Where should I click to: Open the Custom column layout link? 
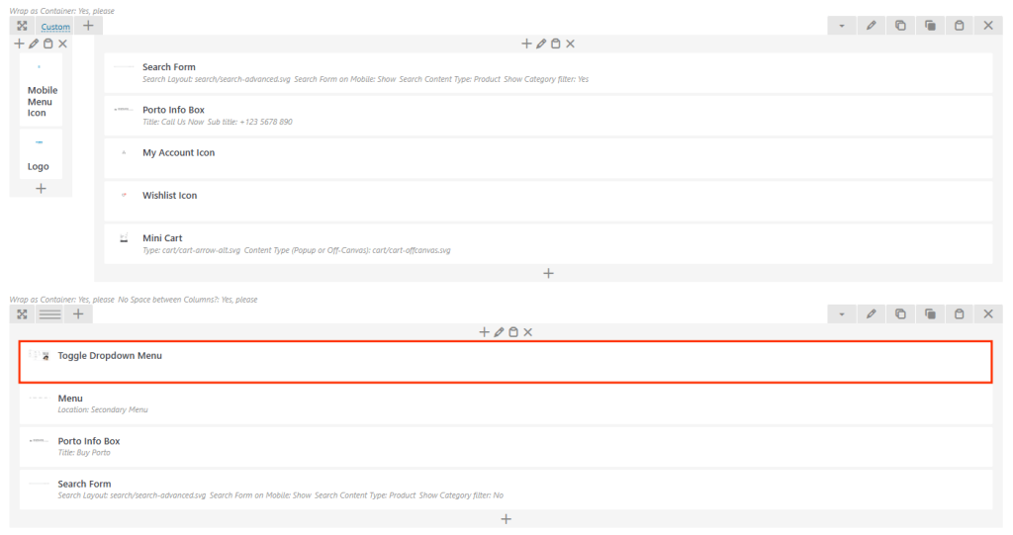[x=55, y=27]
